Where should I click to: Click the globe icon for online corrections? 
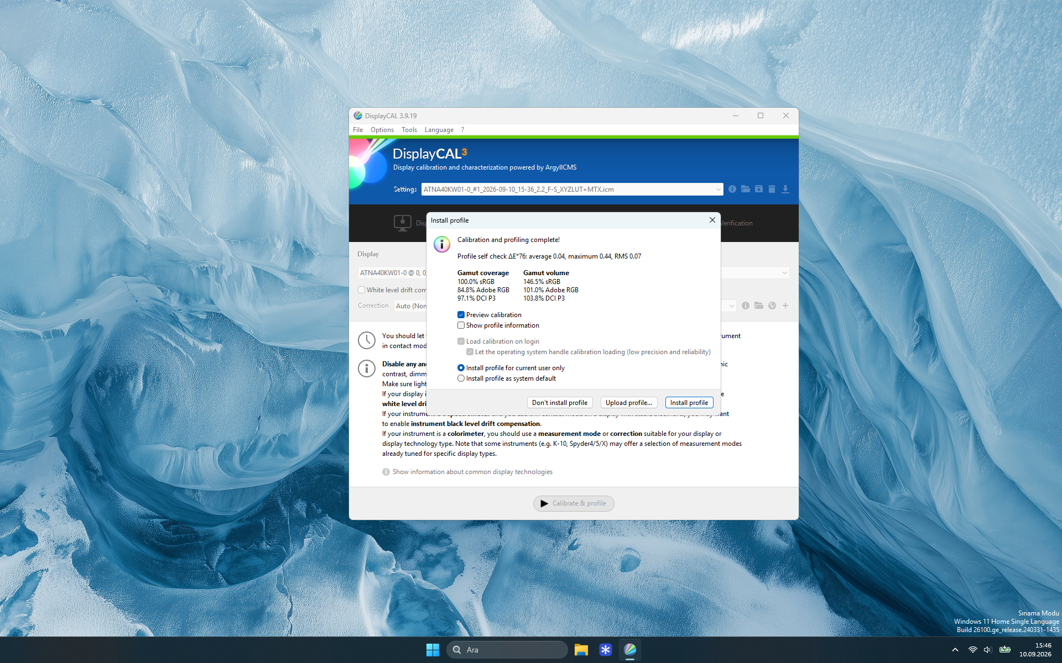click(772, 306)
